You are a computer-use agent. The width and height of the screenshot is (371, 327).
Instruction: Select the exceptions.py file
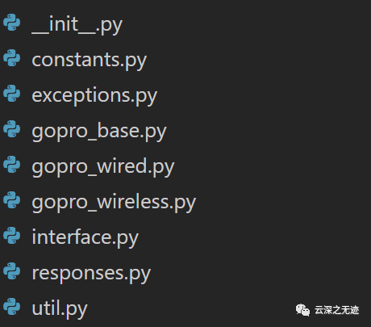(x=94, y=96)
